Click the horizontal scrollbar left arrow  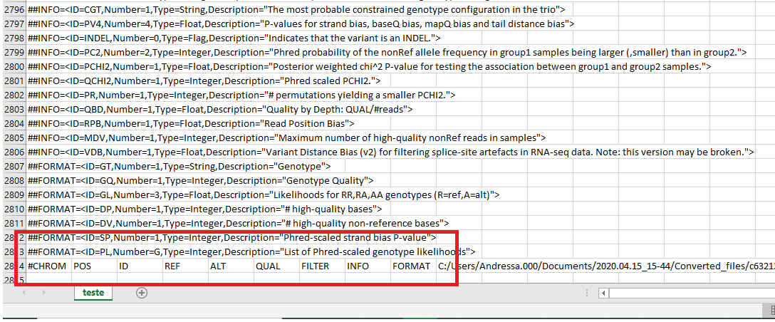point(604,293)
